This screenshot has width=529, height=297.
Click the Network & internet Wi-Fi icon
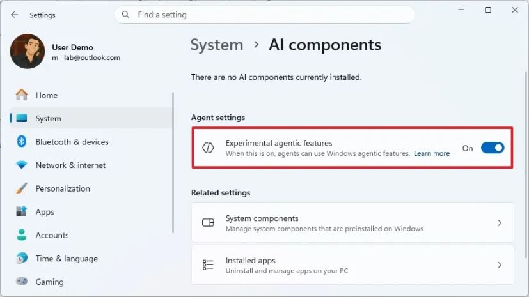pos(22,165)
